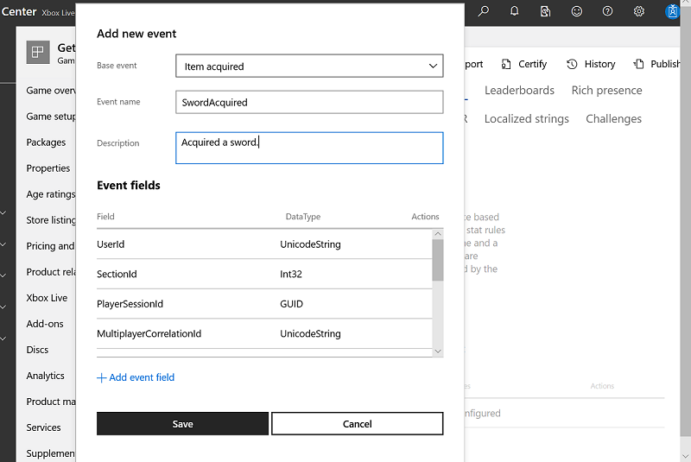
Task: Select the PlayerSessionId field row
Action: coord(264,304)
